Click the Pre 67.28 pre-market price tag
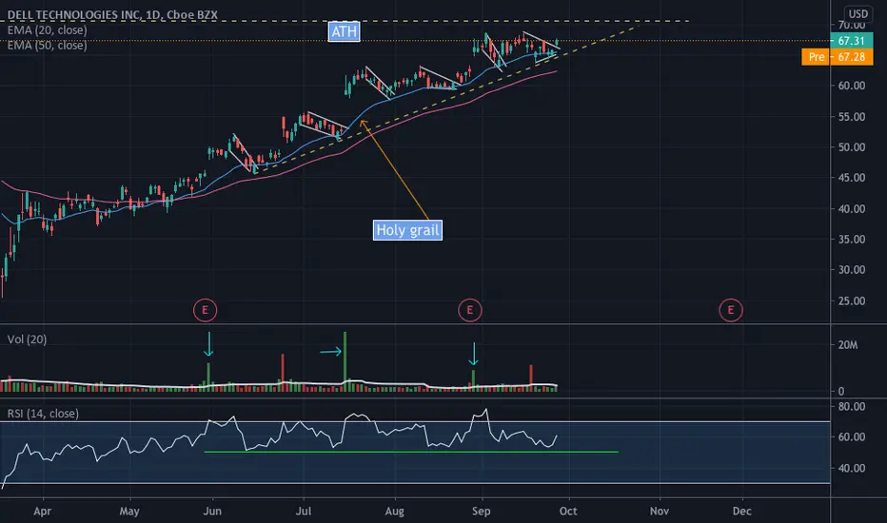The image size is (887, 523). click(x=837, y=56)
